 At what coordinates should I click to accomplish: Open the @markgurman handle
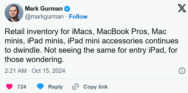[44, 17]
